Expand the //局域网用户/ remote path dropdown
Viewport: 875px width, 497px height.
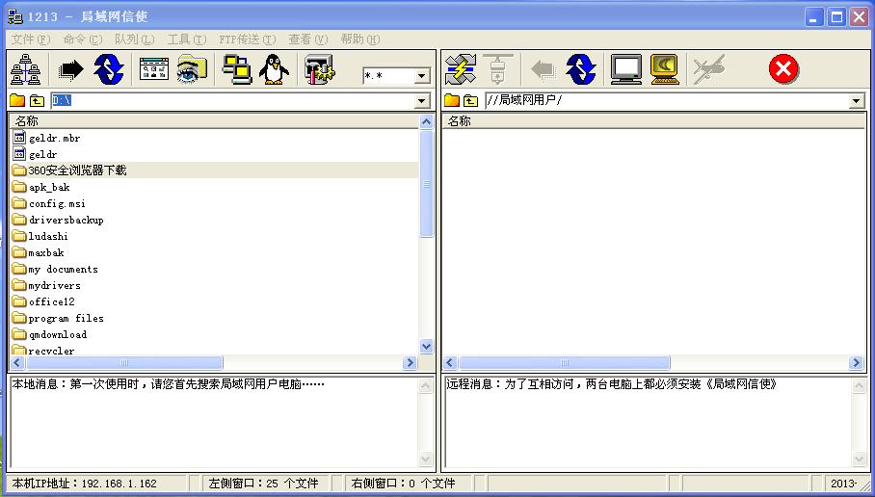857,101
